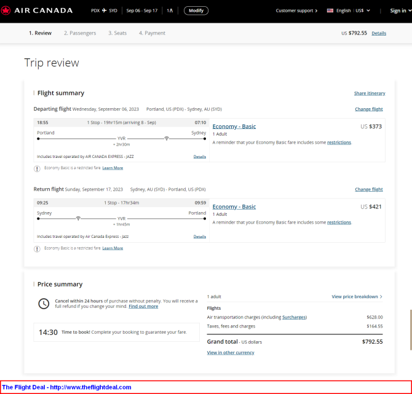Image resolution: width=412 pixels, height=394 pixels.
Task: Click the '1 Stop - 17hr34m' return duration
Action: pyautogui.click(x=122, y=203)
